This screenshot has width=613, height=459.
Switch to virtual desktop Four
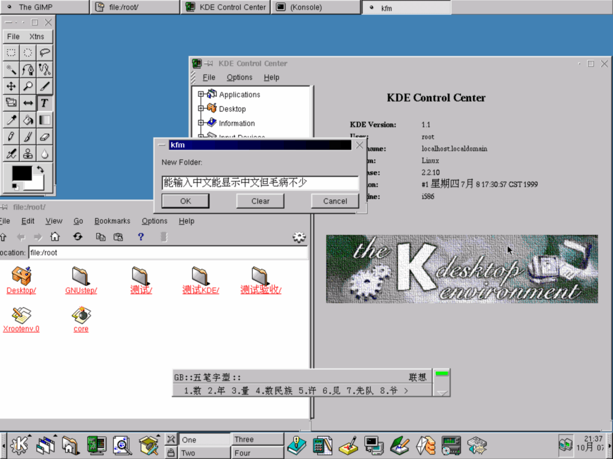(257, 453)
